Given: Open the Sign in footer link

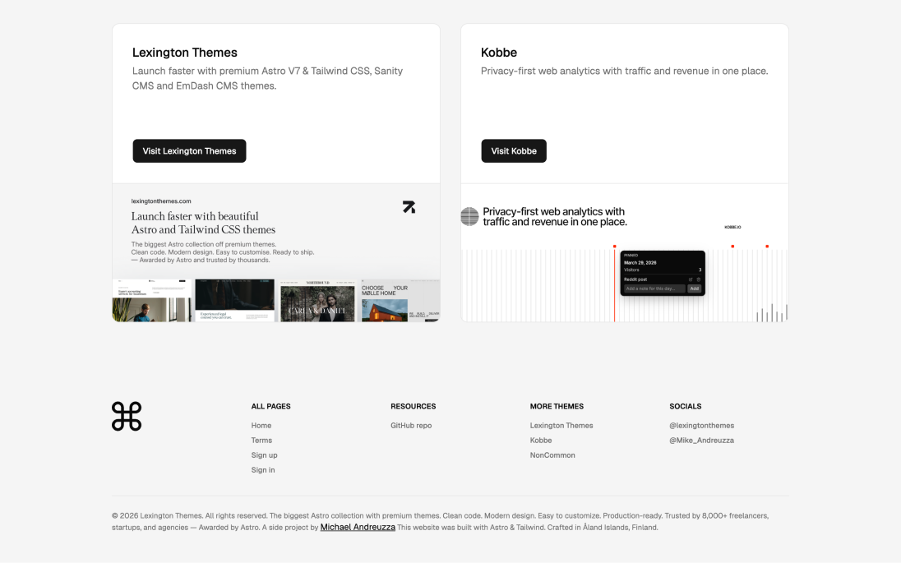Looking at the screenshot, I should (x=262, y=470).
